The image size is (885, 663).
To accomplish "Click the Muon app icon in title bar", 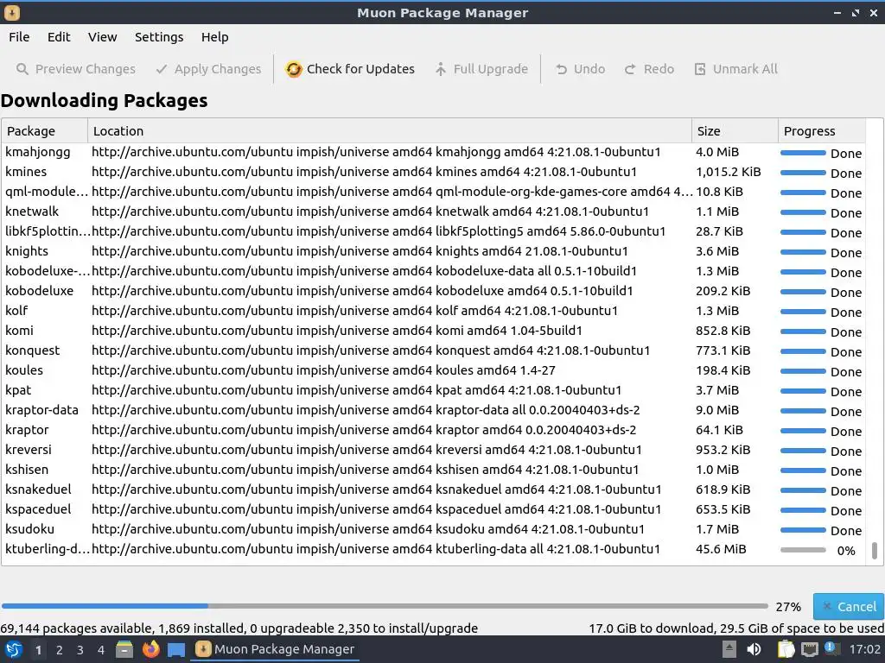I will point(11,12).
